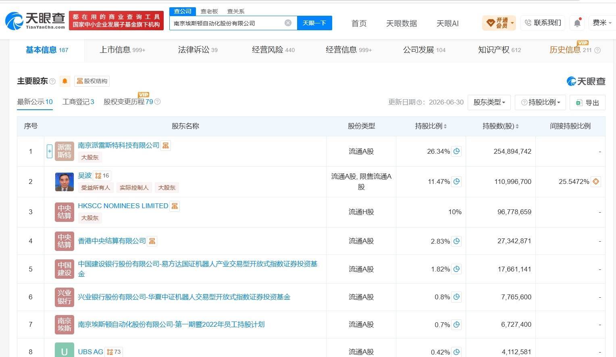This screenshot has width=616, height=357.
Task: Open equity chart icon for 香港中央结算有限公司
Action: pyautogui.click(x=152, y=241)
